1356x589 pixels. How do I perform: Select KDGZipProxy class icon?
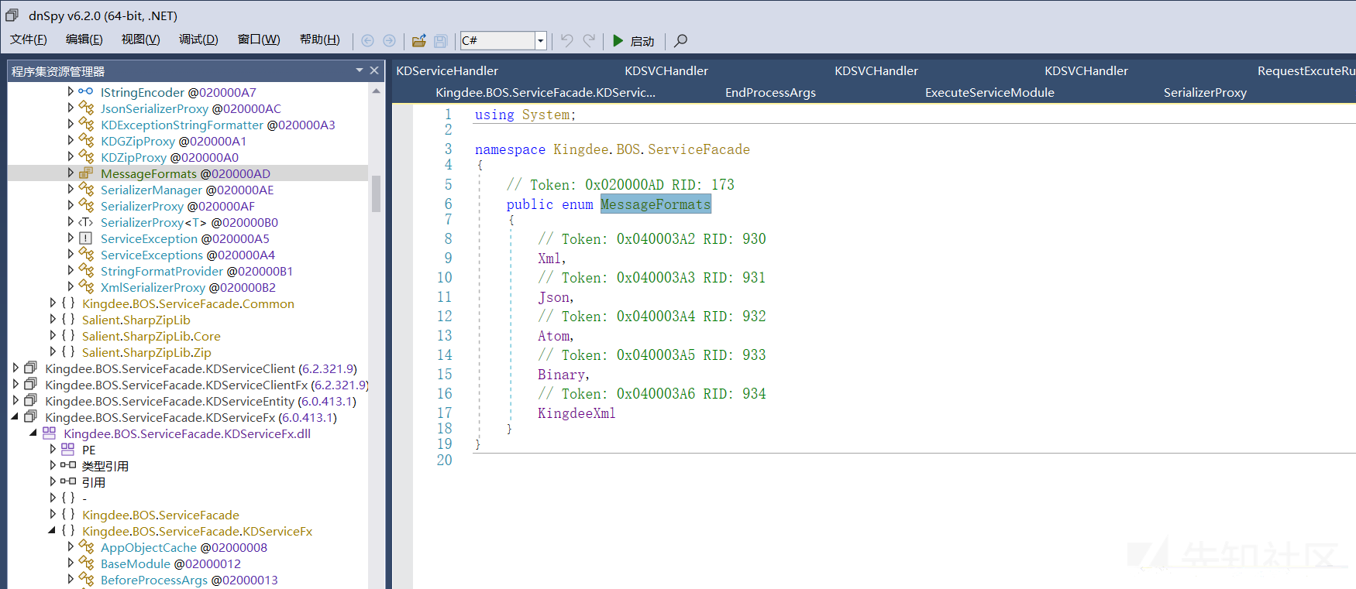(x=86, y=141)
